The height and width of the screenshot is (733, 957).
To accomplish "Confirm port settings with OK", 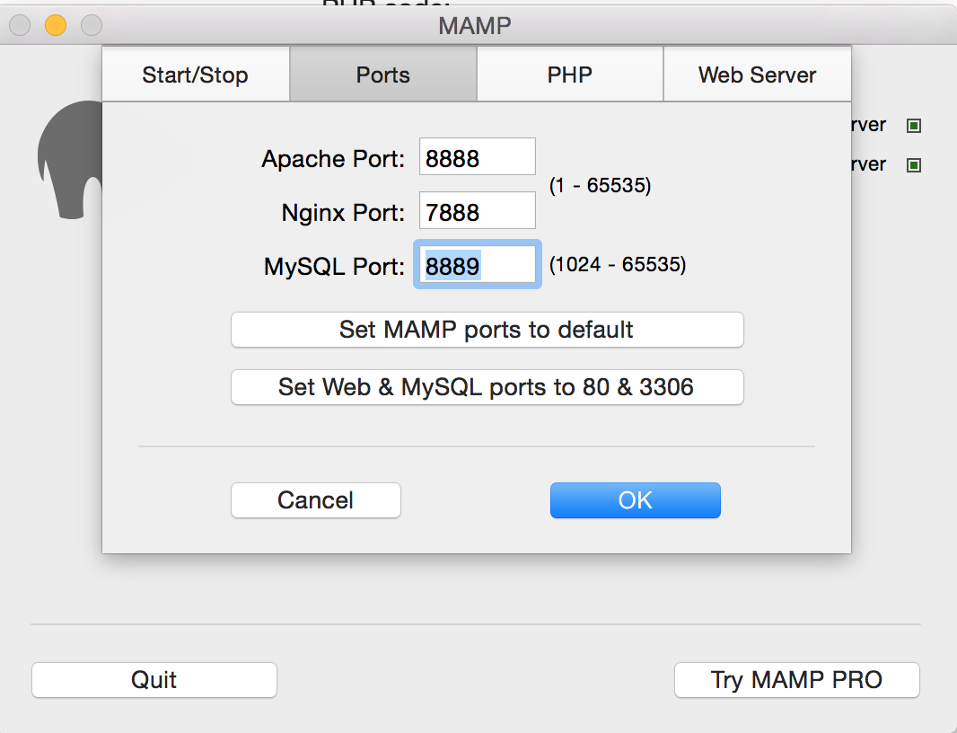I will (x=635, y=500).
